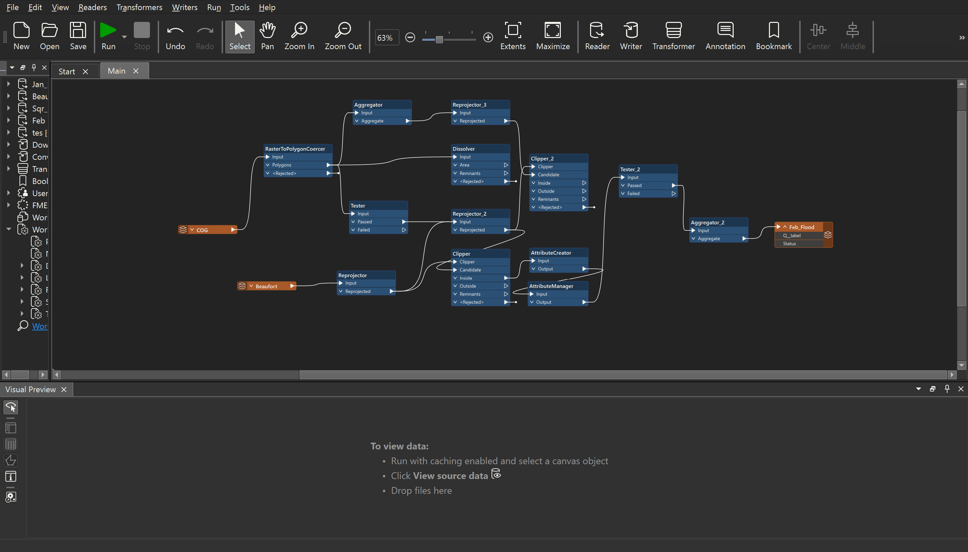Switch to the Start tab

tap(67, 71)
